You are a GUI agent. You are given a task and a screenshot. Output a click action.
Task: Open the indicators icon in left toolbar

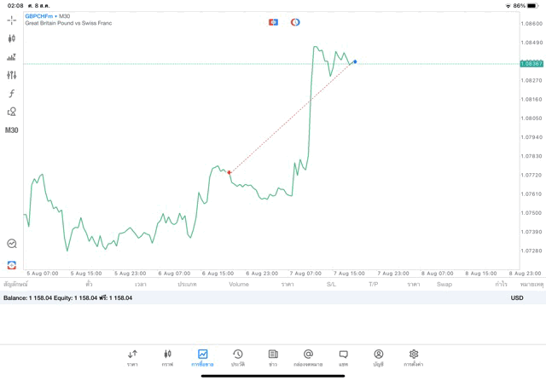pyautogui.click(x=11, y=57)
